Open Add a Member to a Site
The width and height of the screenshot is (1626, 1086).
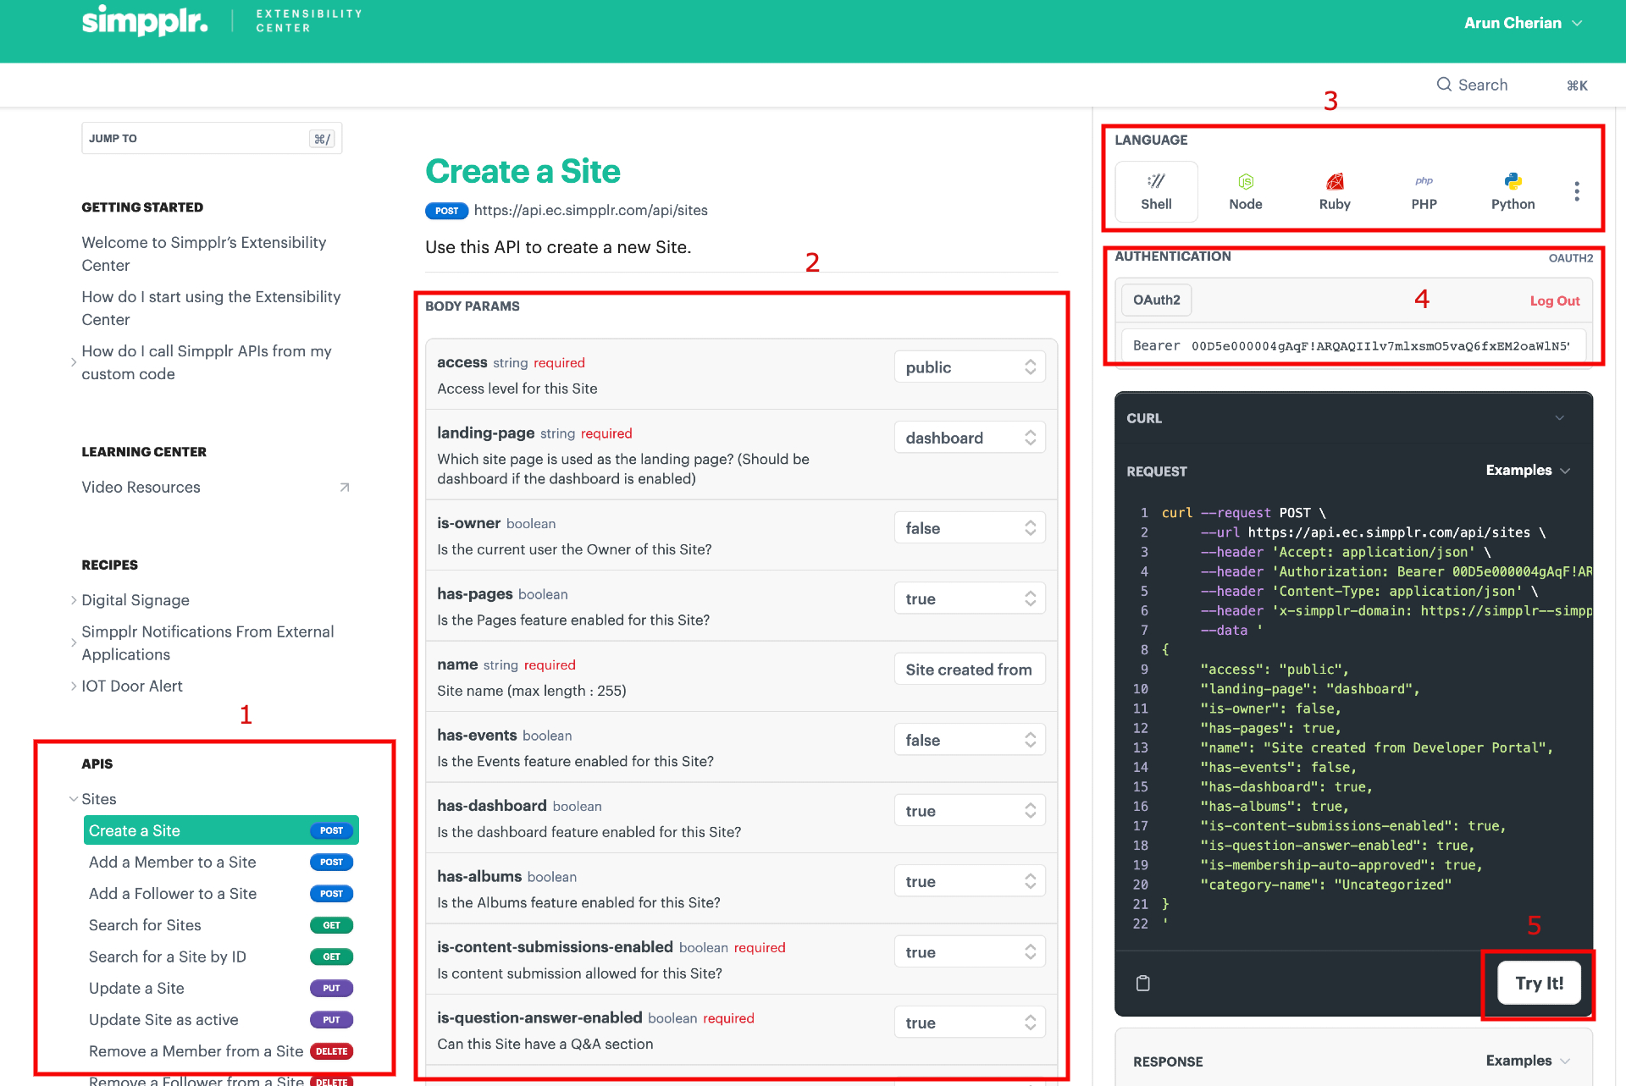click(173, 862)
